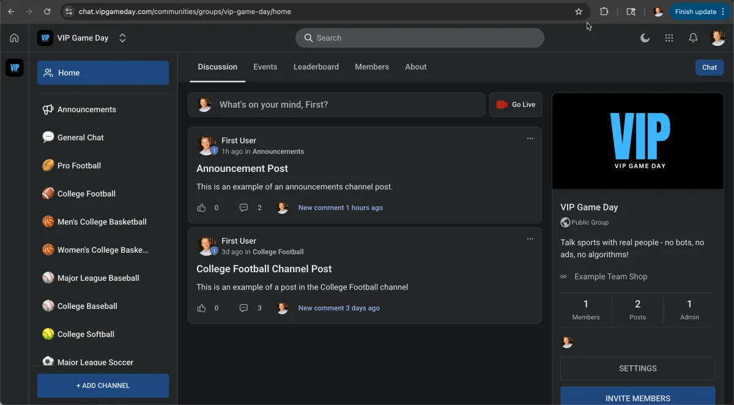Image resolution: width=734 pixels, height=405 pixels.
Task: Open the Chat button
Action: [x=710, y=67]
